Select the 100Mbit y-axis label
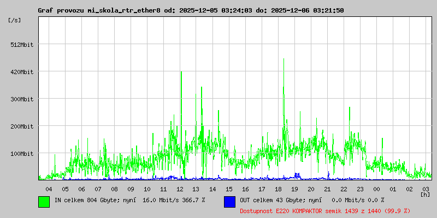This screenshot has height=218, width=437. 22,154
